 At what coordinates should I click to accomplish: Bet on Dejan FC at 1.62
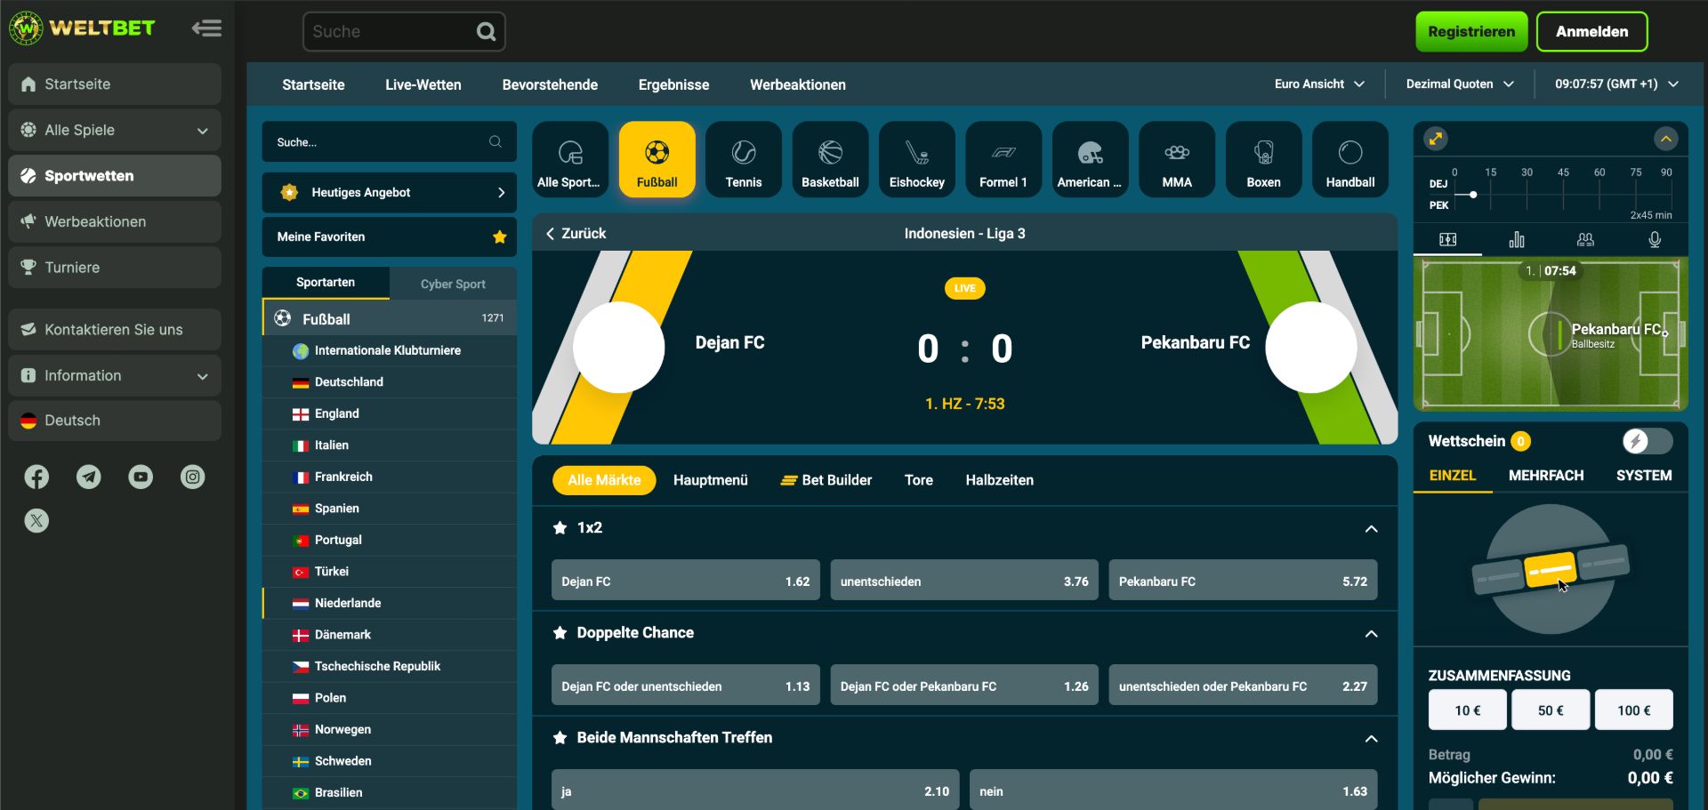[x=685, y=581]
